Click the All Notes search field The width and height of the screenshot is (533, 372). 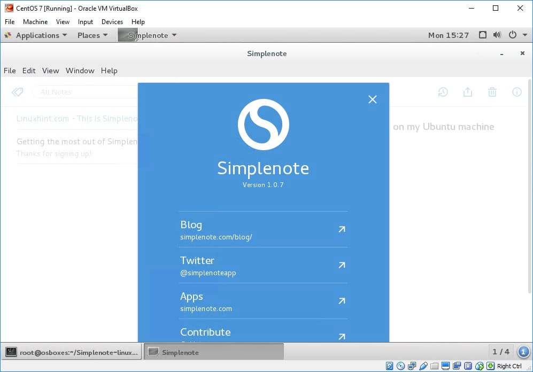click(85, 92)
